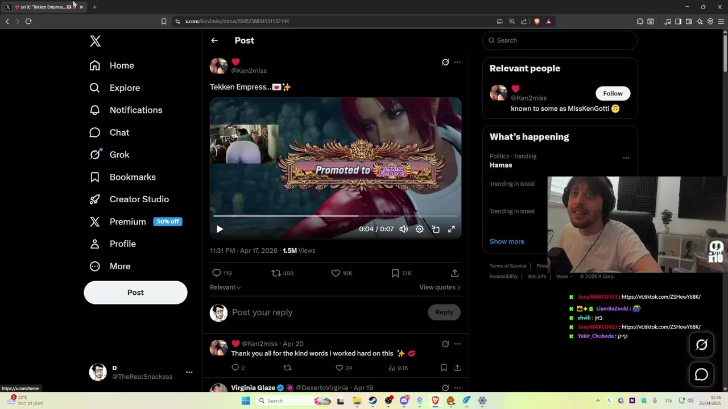Open browser hamburger main menu
Viewport: 728px width, 409px height.
point(721,21)
